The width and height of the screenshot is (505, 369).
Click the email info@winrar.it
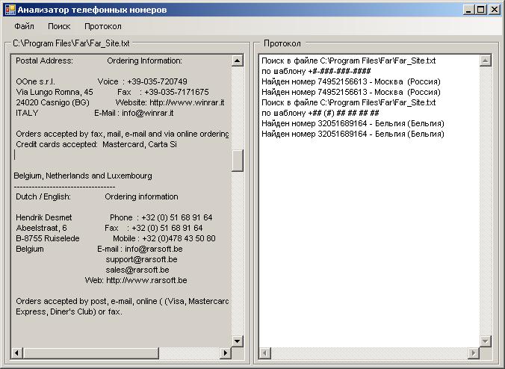pos(147,113)
